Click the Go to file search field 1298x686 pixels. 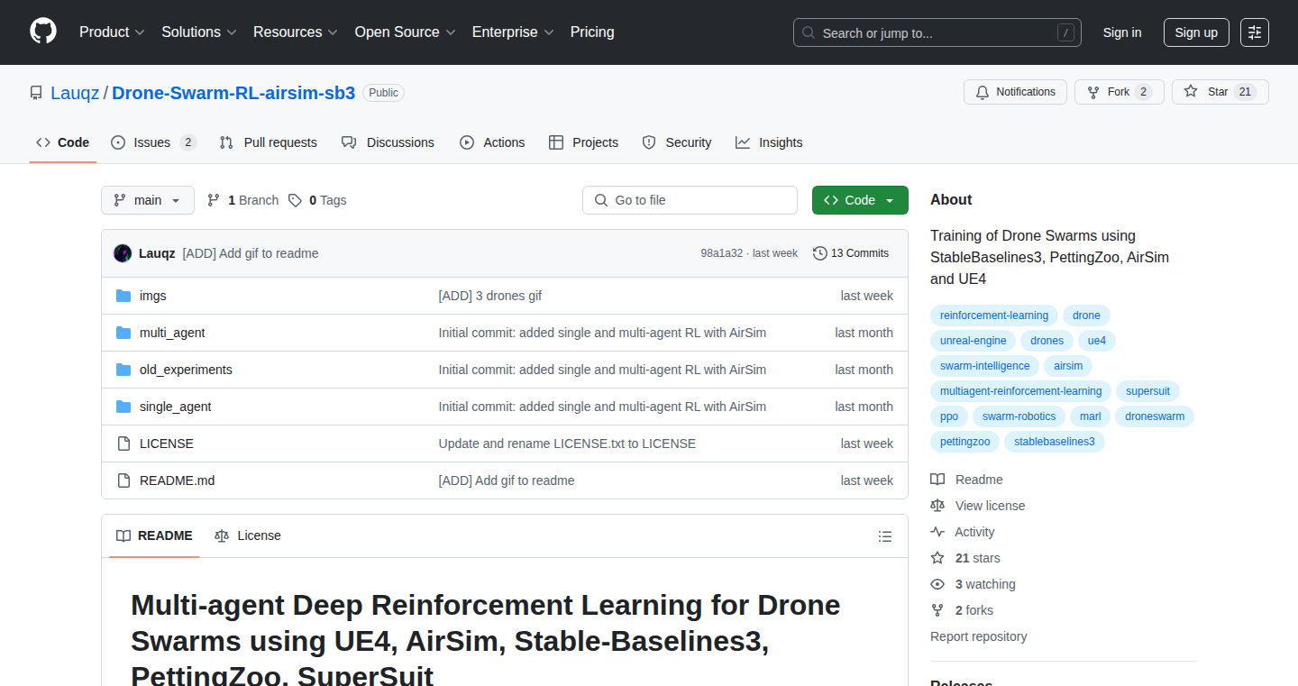click(x=690, y=200)
